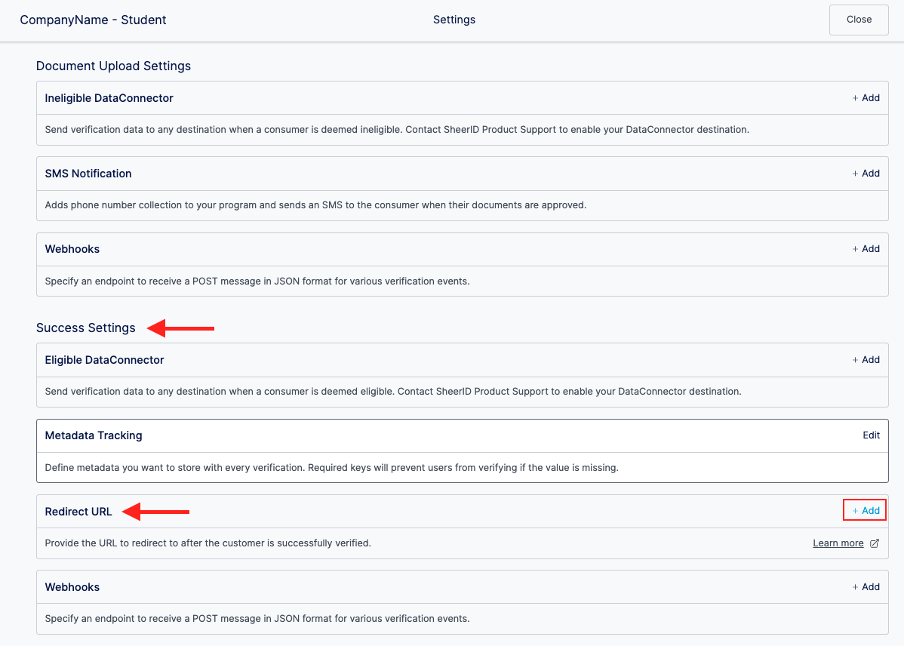Add Webhooks under Document Upload Settings
The image size is (904, 646).
(x=866, y=249)
